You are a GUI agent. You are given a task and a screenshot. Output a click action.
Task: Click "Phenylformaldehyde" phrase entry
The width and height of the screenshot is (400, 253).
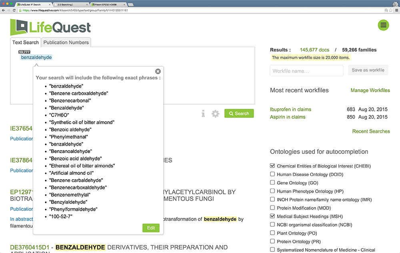[73, 209]
